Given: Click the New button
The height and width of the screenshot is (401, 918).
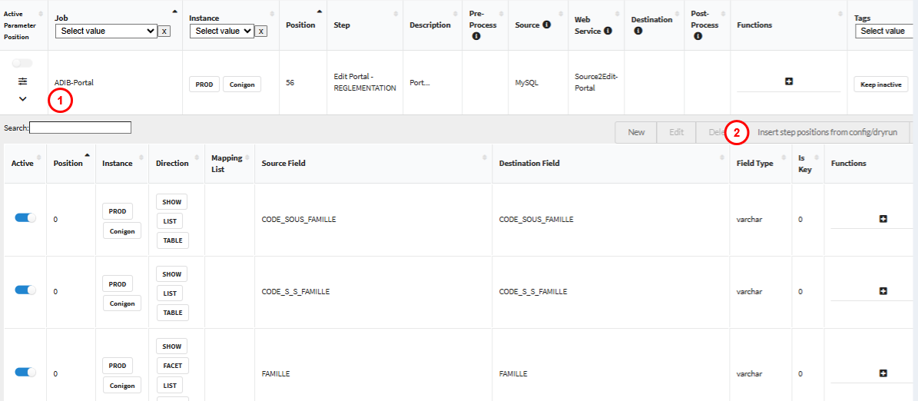Looking at the screenshot, I should (x=636, y=132).
